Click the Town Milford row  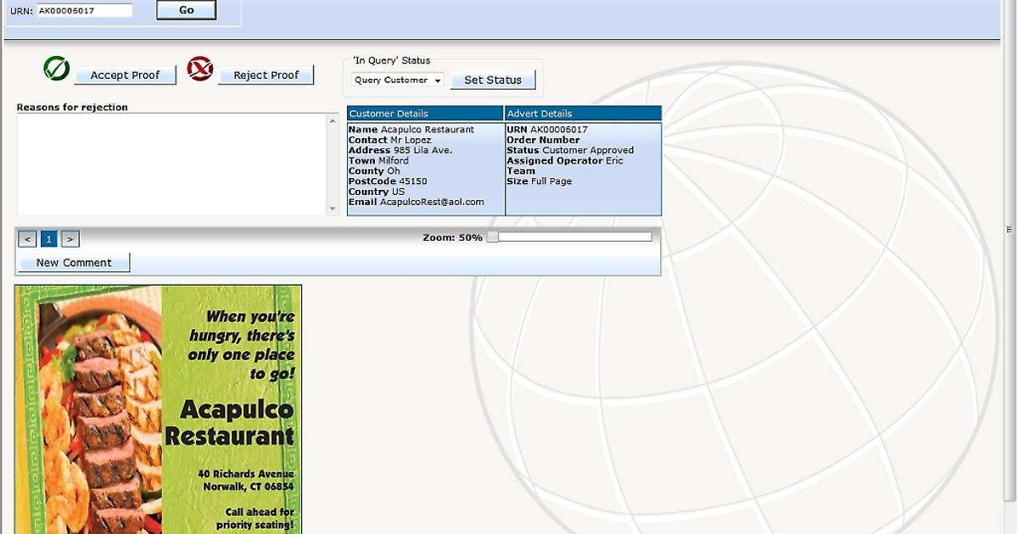[378, 160]
